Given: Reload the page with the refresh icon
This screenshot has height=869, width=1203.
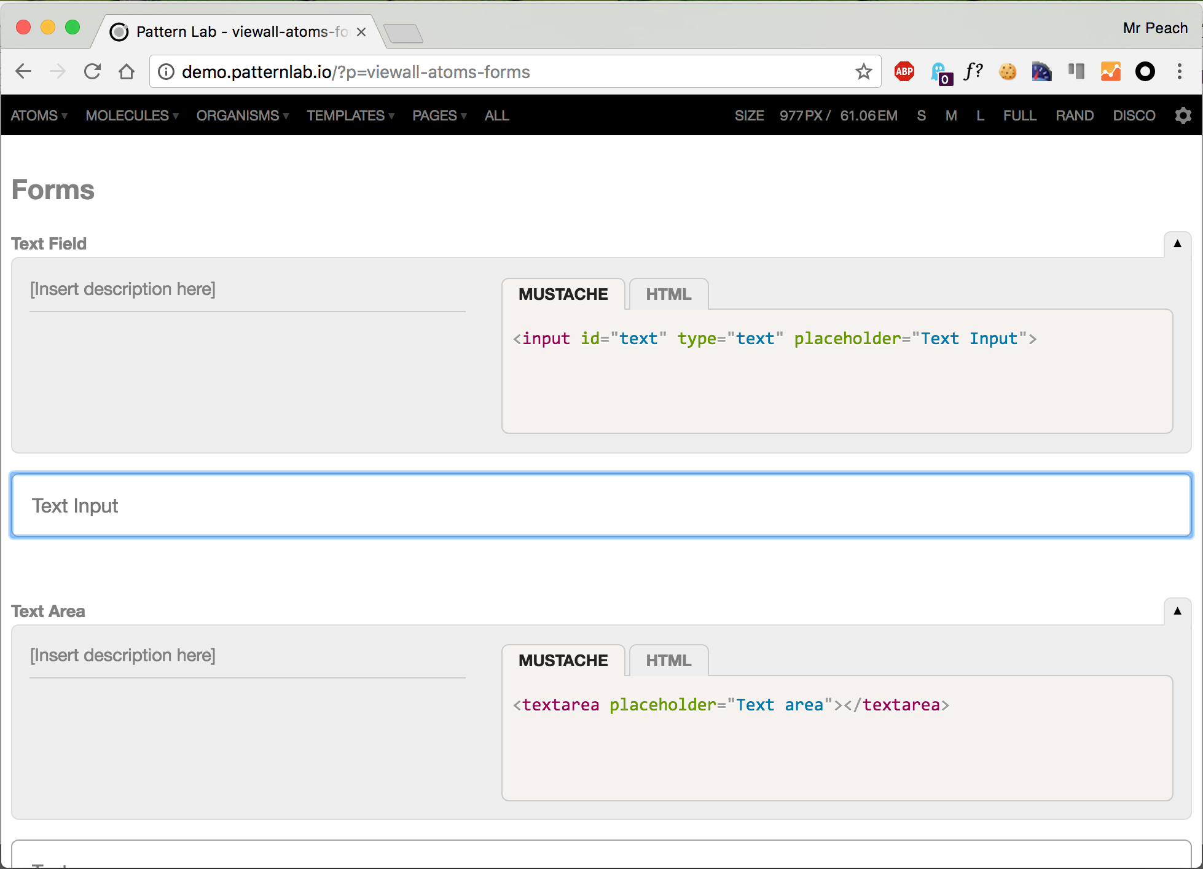Looking at the screenshot, I should pyautogui.click(x=92, y=72).
